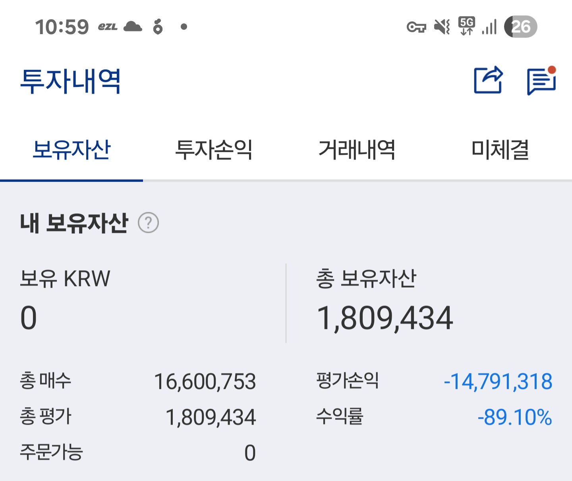Tap the help question mark icon
The width and height of the screenshot is (572, 481).
pyautogui.click(x=148, y=223)
